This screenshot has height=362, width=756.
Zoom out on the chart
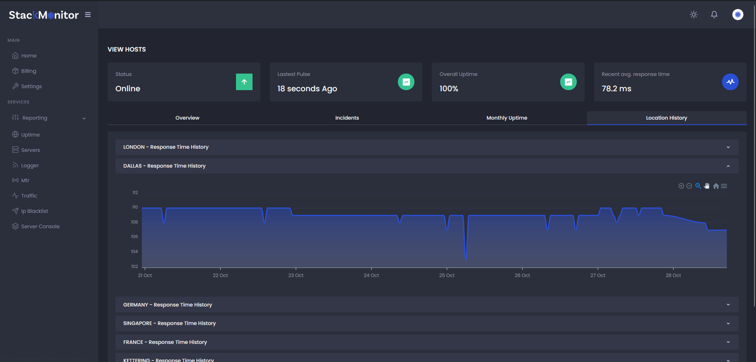tap(689, 186)
